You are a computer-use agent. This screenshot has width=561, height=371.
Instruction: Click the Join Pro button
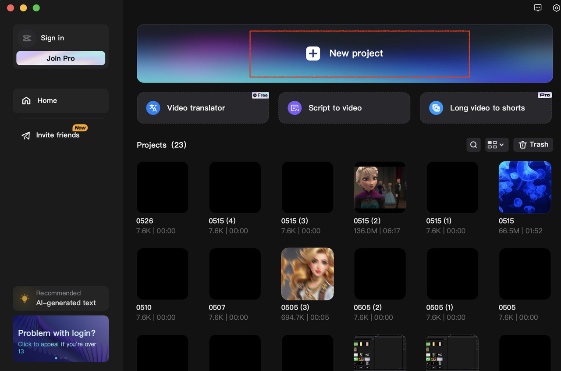coord(60,58)
